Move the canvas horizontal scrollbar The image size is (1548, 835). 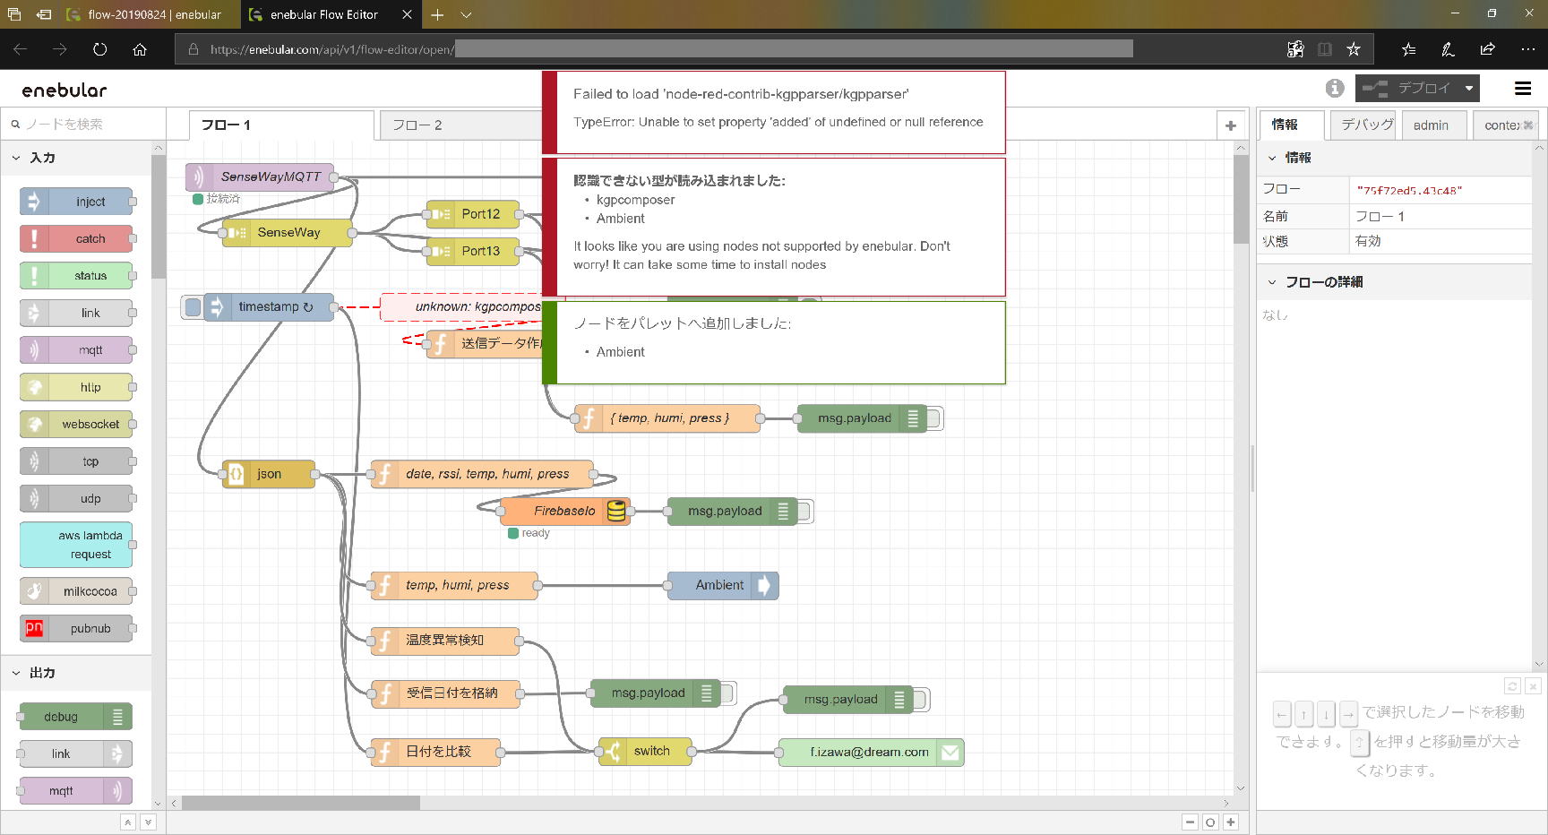click(x=300, y=803)
